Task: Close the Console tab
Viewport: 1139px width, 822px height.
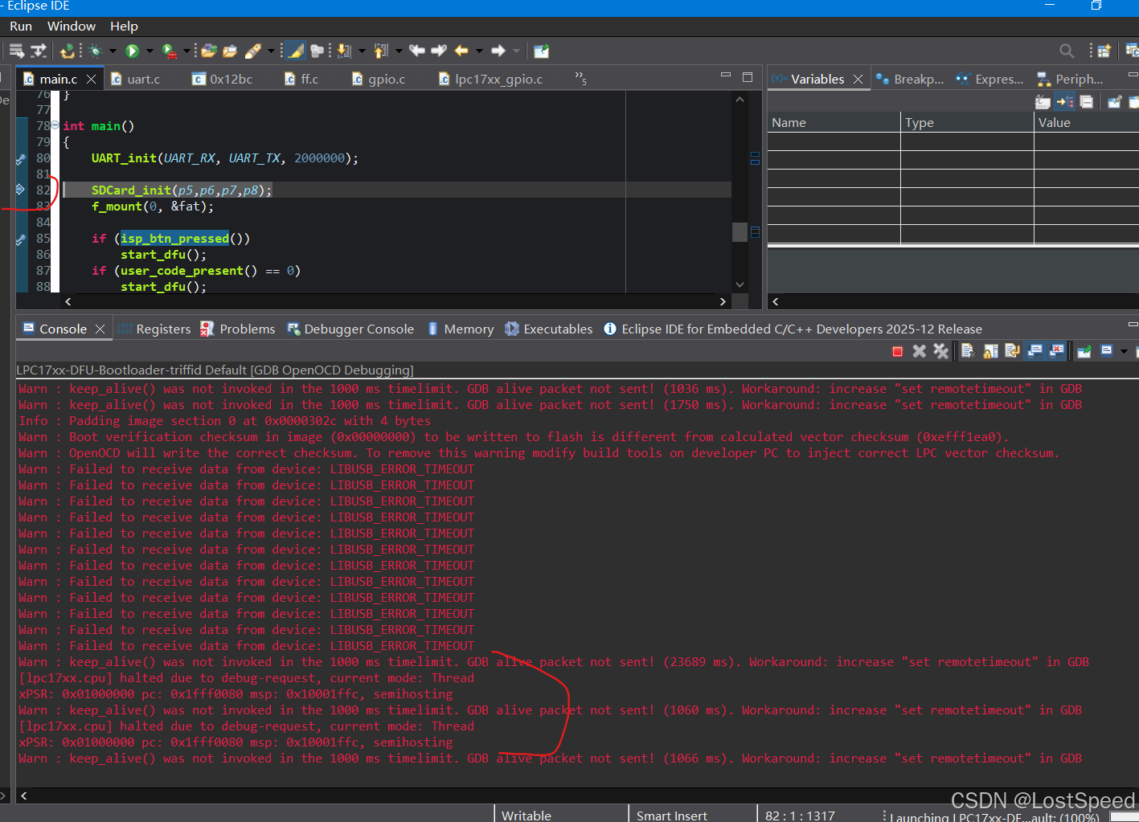Action: click(100, 329)
